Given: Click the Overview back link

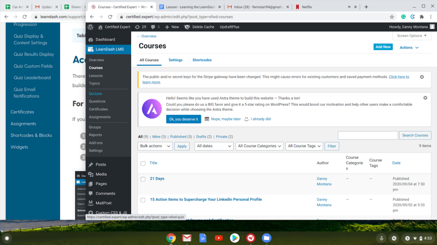Looking at the screenshot, I should pyautogui.click(x=147, y=36).
